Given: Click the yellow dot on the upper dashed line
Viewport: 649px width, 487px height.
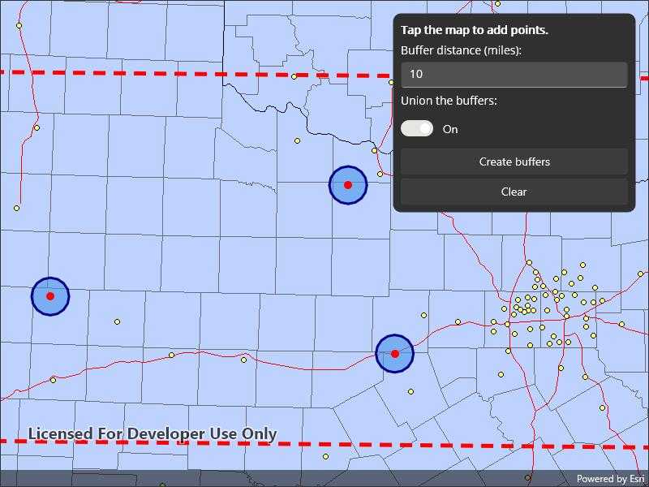Looking at the screenshot, I should pos(294,76).
